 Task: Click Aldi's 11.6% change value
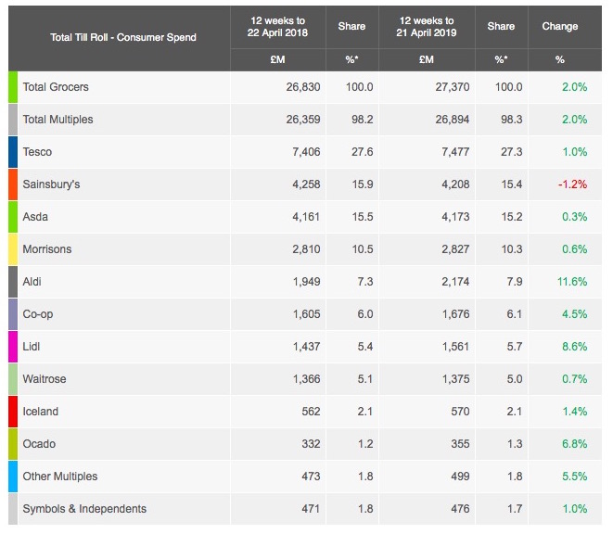click(x=572, y=282)
